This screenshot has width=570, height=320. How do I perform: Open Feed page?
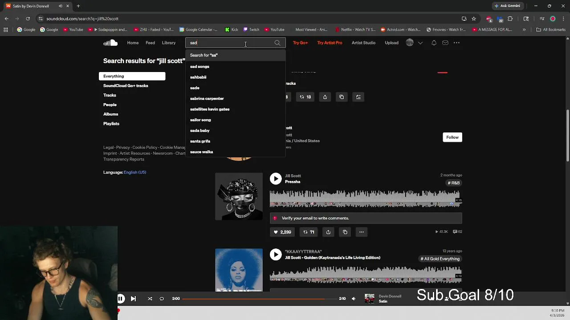(x=151, y=43)
